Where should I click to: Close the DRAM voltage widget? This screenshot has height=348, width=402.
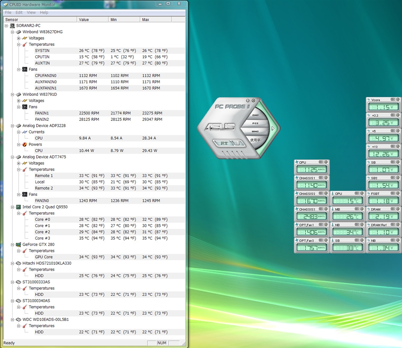coord(398,209)
